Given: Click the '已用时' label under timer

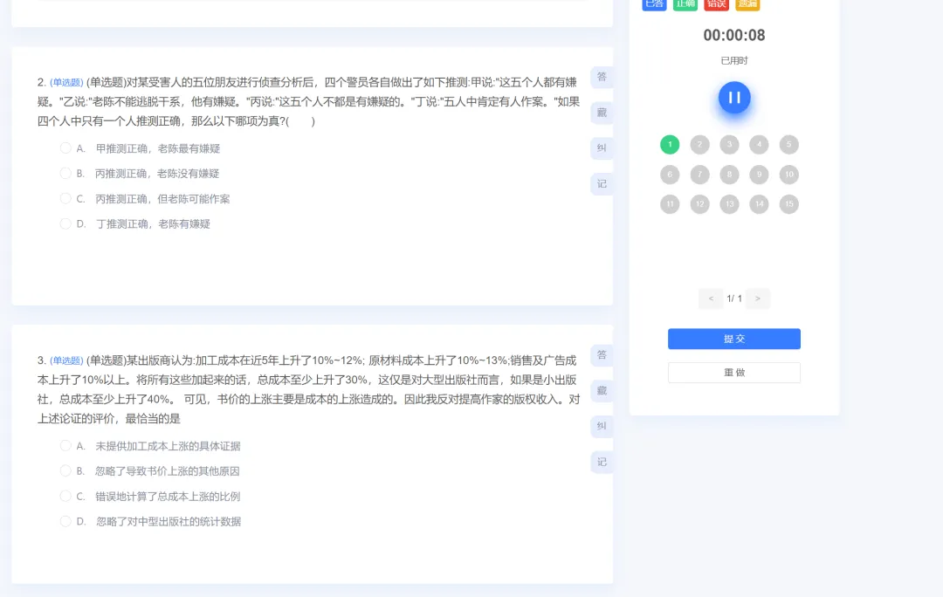Looking at the screenshot, I should (734, 61).
